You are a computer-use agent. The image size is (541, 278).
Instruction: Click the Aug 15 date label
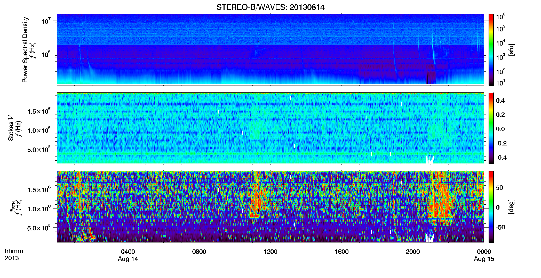484,259
